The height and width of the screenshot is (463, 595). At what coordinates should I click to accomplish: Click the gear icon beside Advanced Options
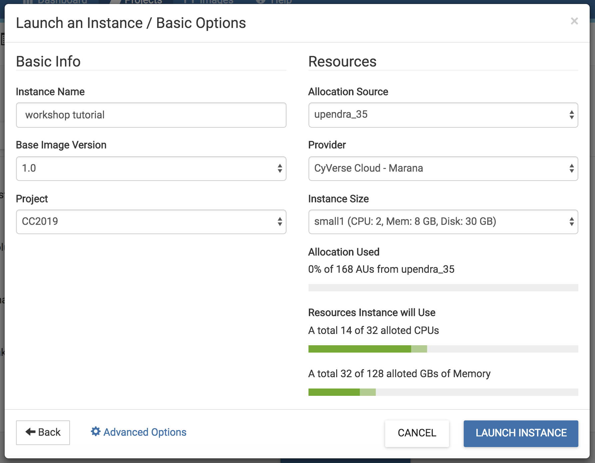(x=96, y=431)
